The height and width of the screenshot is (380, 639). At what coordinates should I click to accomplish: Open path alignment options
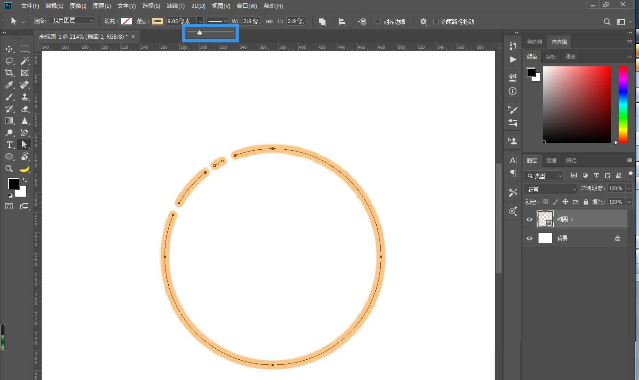tap(342, 22)
